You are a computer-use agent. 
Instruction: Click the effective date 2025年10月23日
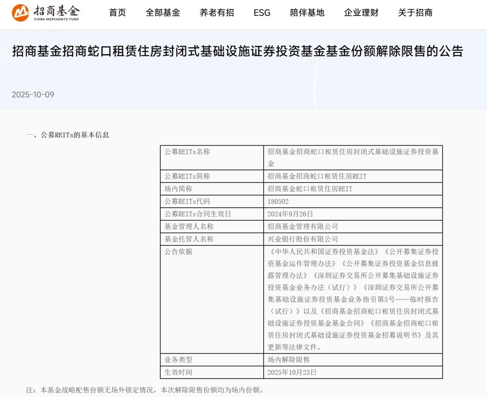click(x=292, y=373)
